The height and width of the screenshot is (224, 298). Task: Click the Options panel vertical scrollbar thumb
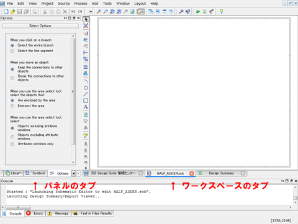[73, 91]
